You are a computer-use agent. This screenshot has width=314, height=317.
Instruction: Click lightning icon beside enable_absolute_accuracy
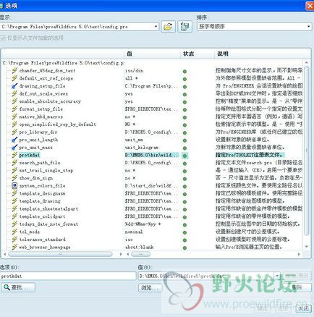pyautogui.click(x=14, y=101)
